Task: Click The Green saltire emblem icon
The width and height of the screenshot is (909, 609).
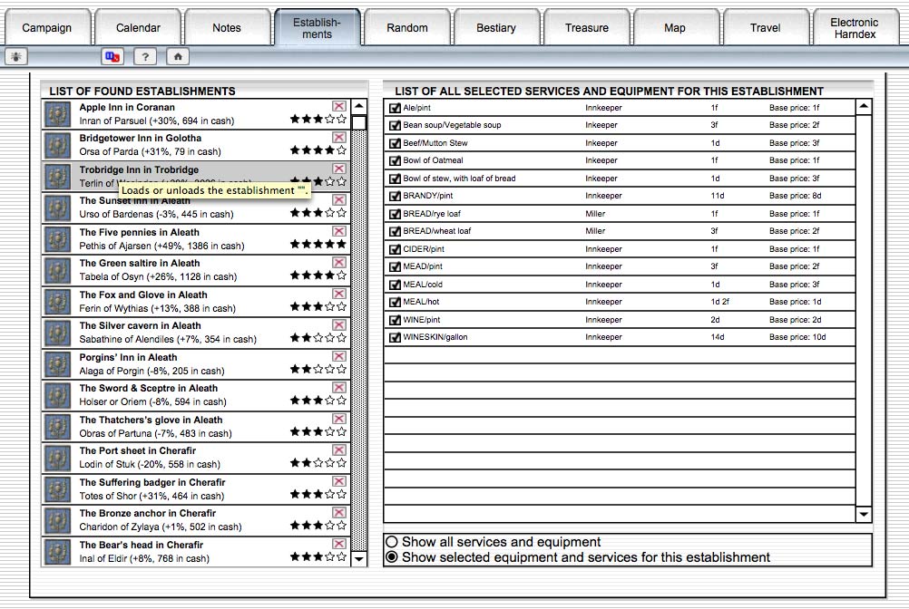Action: click(x=57, y=270)
